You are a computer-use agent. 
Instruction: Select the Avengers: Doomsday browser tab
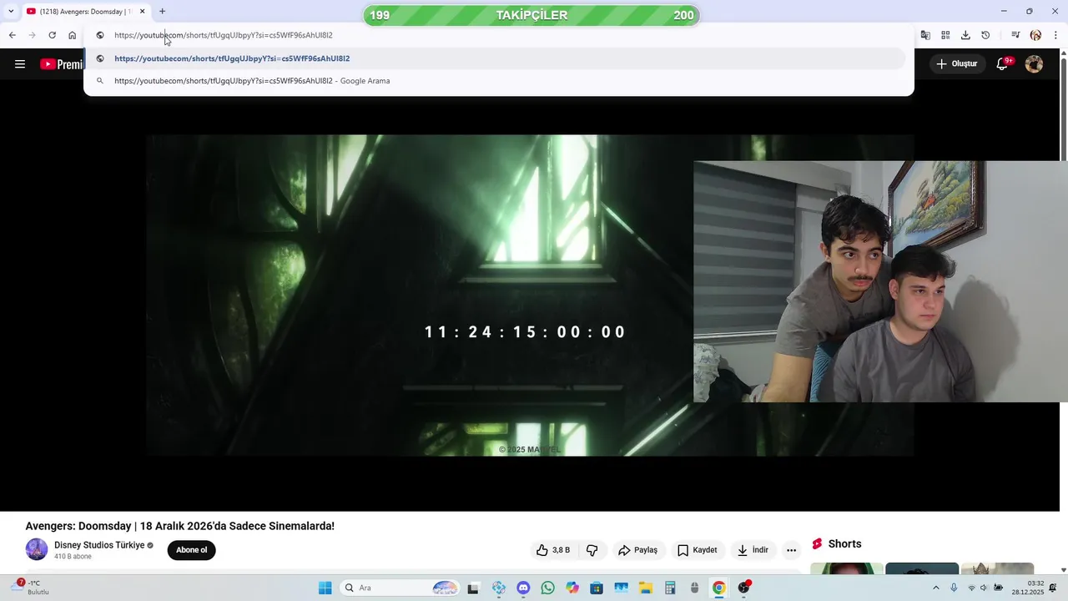(x=86, y=12)
